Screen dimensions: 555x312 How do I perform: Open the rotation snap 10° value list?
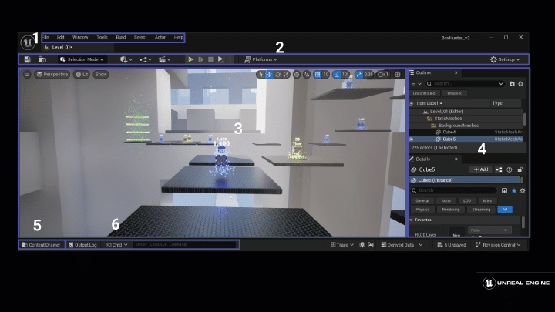tap(345, 74)
